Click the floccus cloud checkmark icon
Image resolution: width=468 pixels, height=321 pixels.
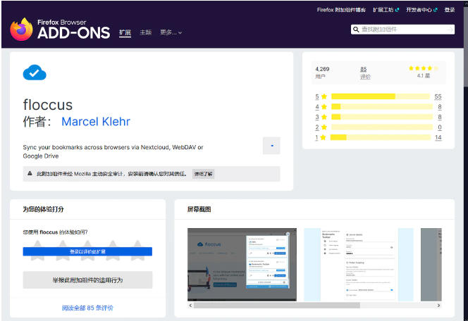[35, 73]
